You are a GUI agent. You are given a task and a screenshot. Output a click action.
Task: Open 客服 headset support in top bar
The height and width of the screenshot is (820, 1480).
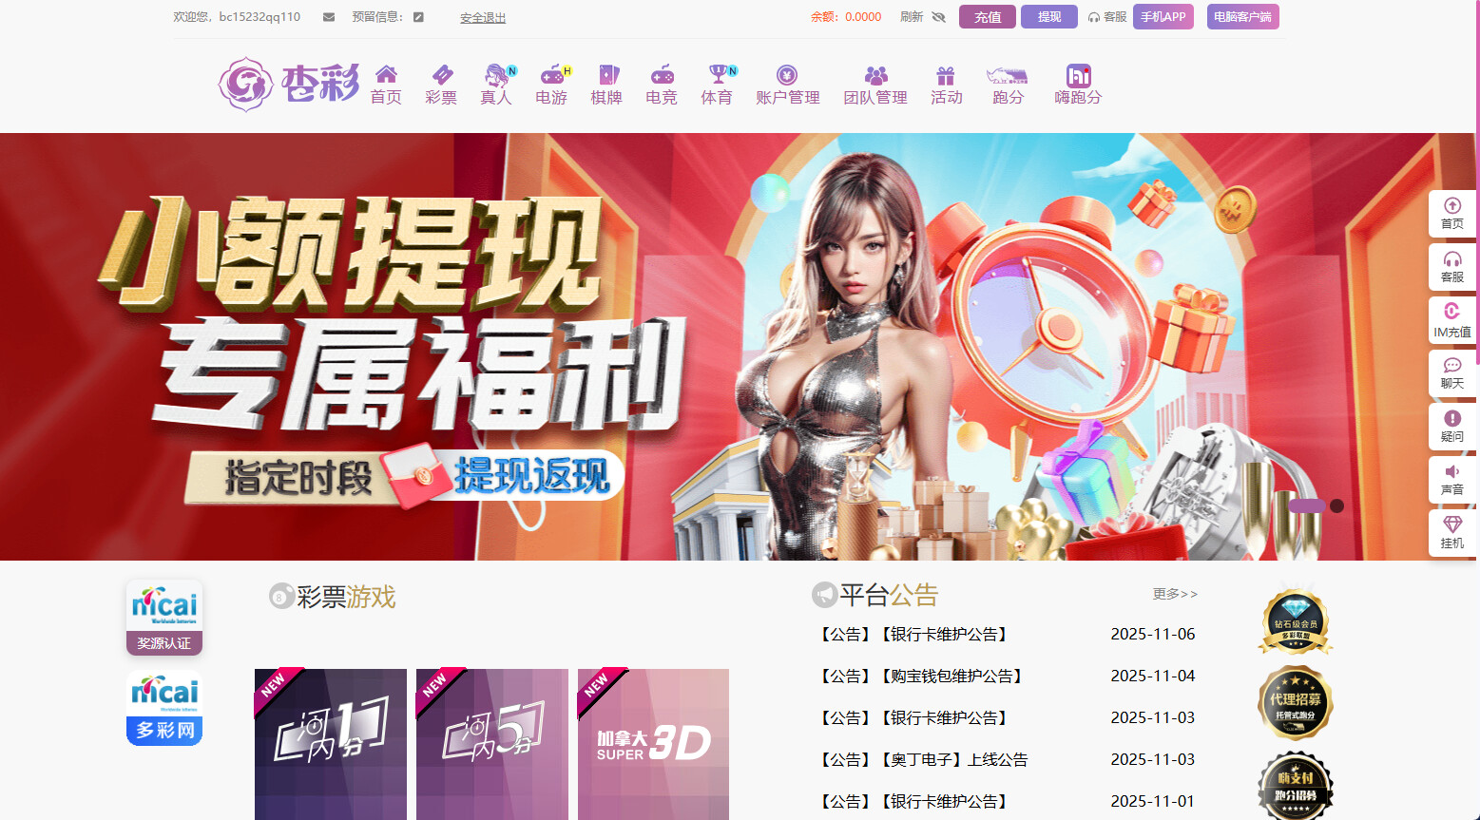[1107, 17]
